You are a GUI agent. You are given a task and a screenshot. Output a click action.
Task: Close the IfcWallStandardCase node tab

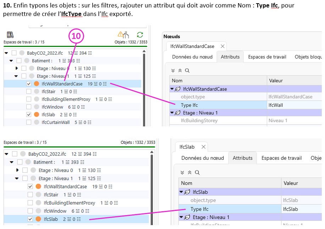[x=222, y=47]
